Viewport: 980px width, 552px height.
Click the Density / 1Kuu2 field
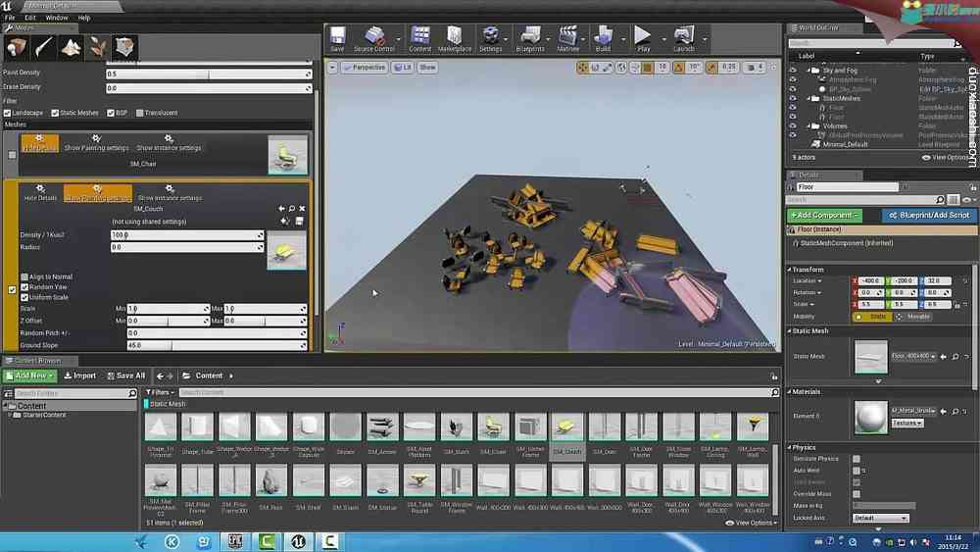(x=187, y=235)
